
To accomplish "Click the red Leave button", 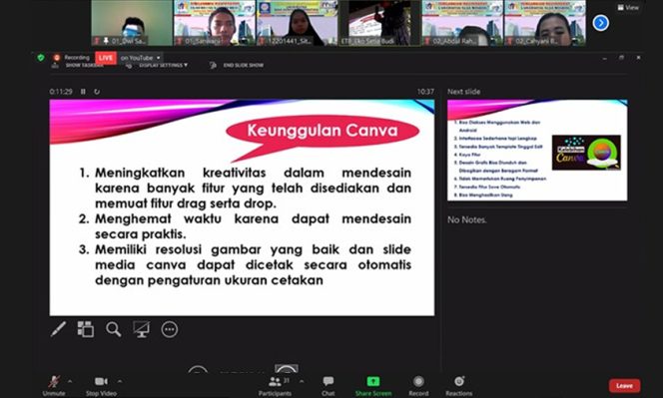I will pyautogui.click(x=624, y=385).
